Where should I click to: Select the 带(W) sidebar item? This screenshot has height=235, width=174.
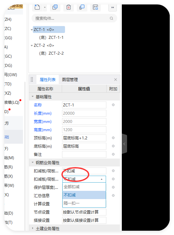point(9,186)
